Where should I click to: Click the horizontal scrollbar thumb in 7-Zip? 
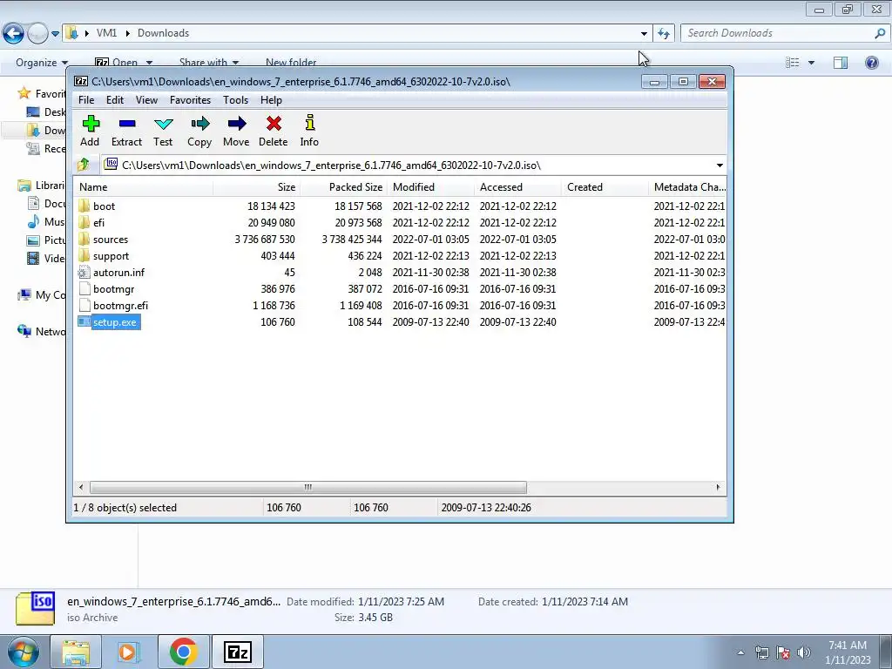[307, 488]
